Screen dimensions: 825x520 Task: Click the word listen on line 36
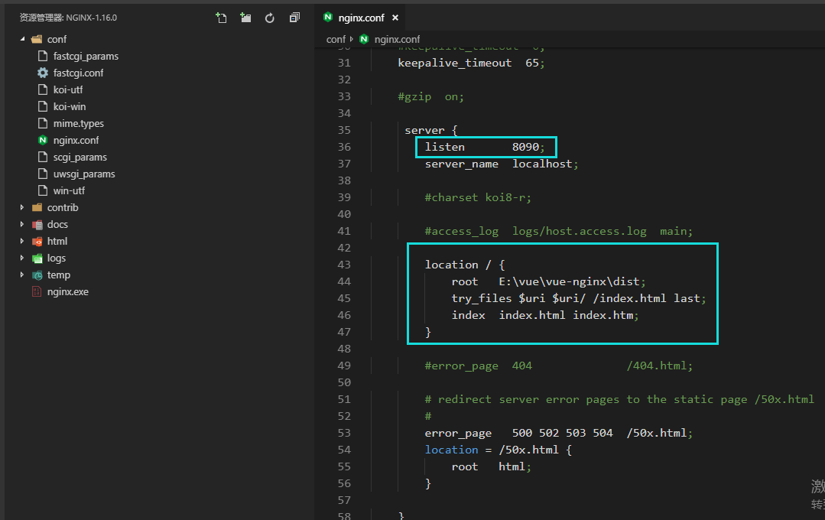[x=444, y=147]
